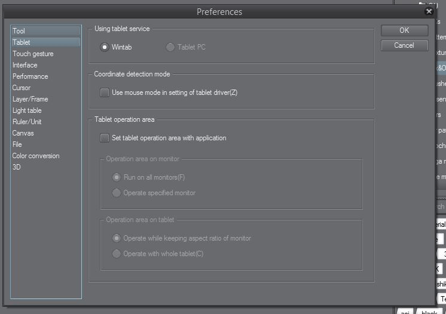This screenshot has width=446, height=314.
Task: Open the Color conversion category
Action: pyautogui.click(x=36, y=156)
